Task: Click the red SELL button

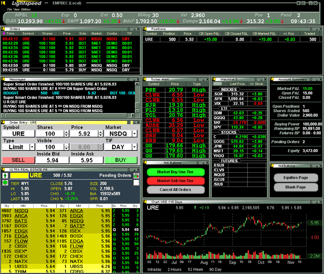Action: (x=18, y=160)
